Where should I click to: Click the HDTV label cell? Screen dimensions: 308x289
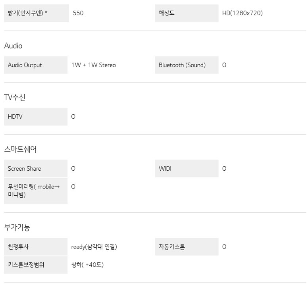click(x=36, y=117)
